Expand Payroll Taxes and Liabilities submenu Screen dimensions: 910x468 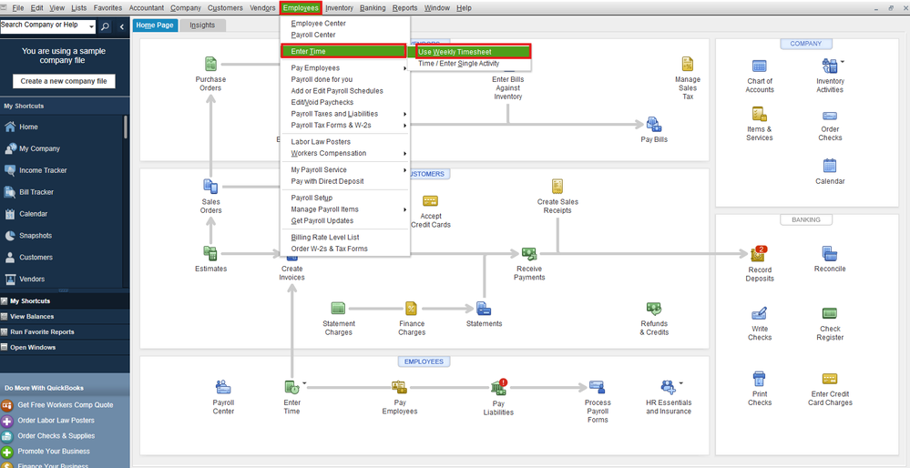(x=405, y=114)
